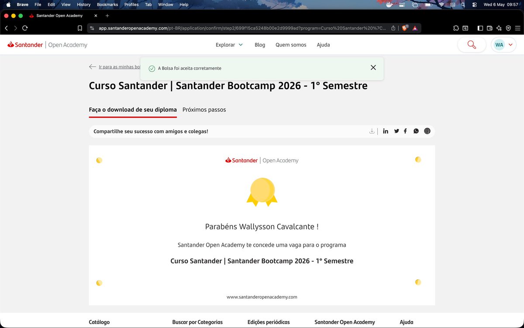524x328 pixels.
Task: Open the Bookmarks menu
Action: (107, 4)
